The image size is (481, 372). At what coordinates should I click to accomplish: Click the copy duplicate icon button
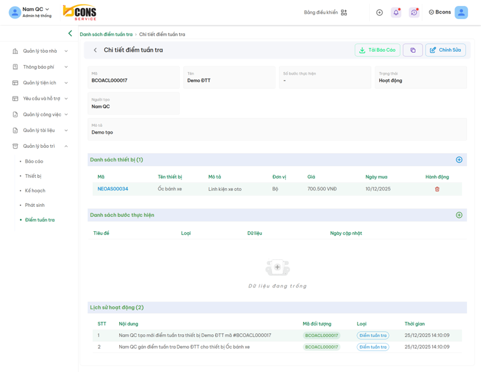coord(413,50)
